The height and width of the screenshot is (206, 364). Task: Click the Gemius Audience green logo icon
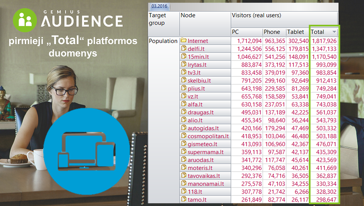(25, 20)
